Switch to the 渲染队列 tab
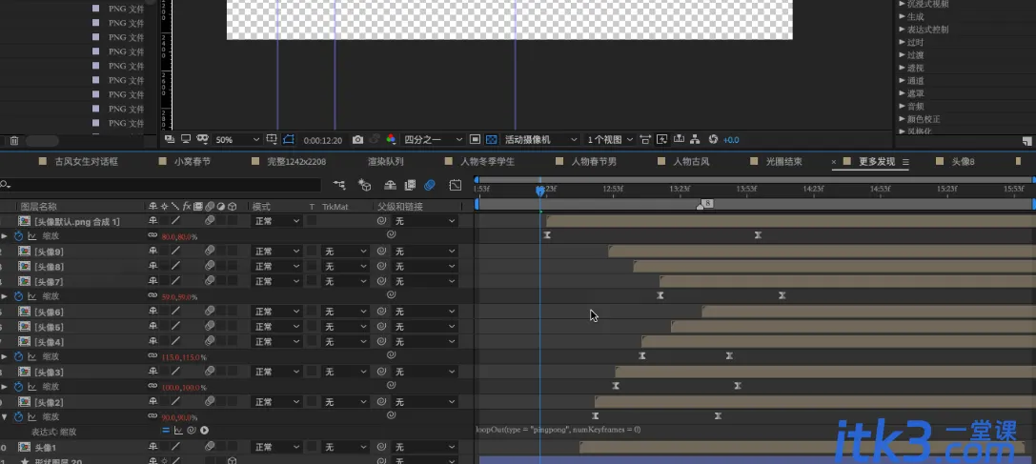 pos(386,161)
